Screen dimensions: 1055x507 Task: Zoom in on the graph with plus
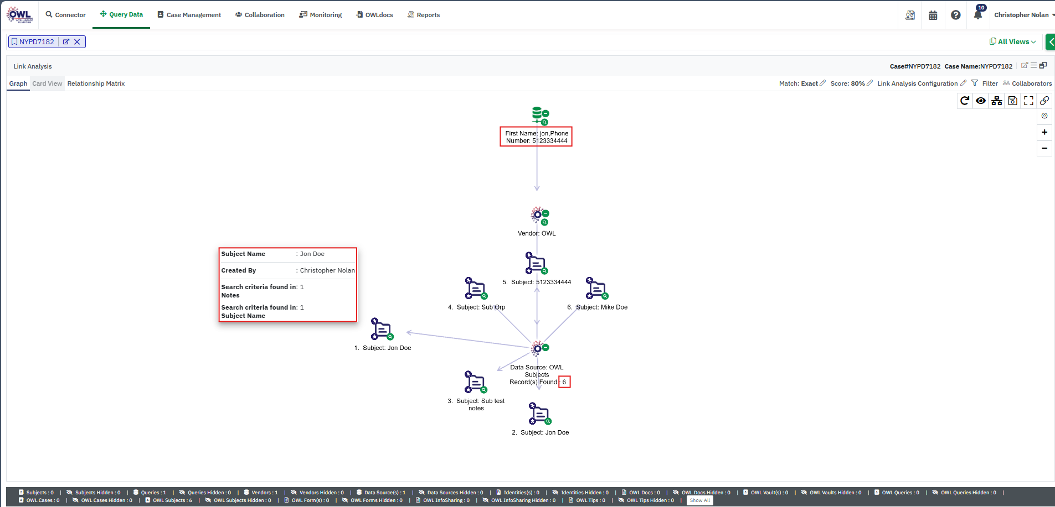1044,132
